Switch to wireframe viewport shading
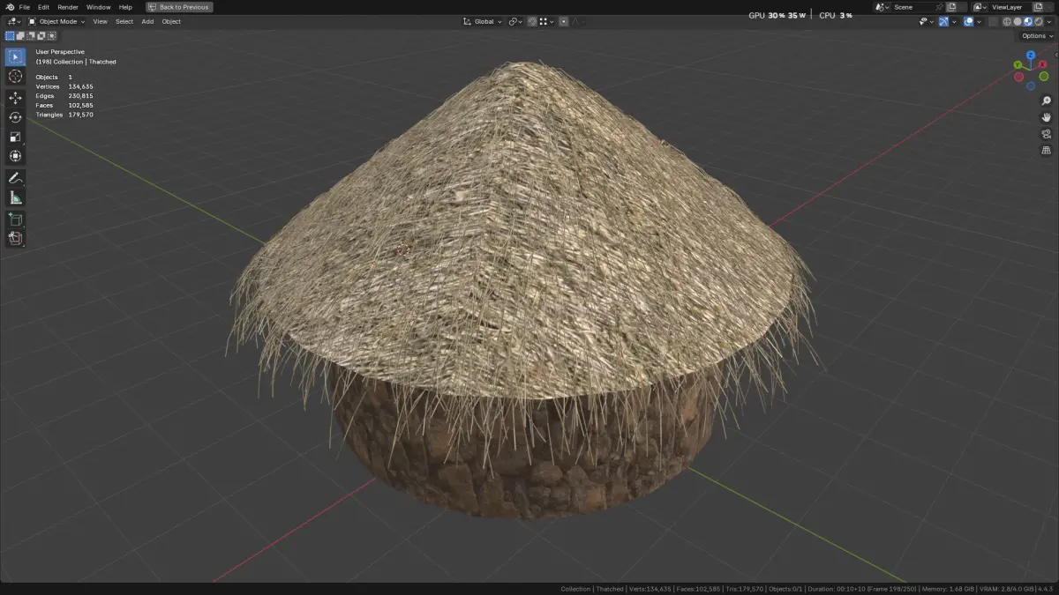The image size is (1059, 595). pyautogui.click(x=1007, y=21)
